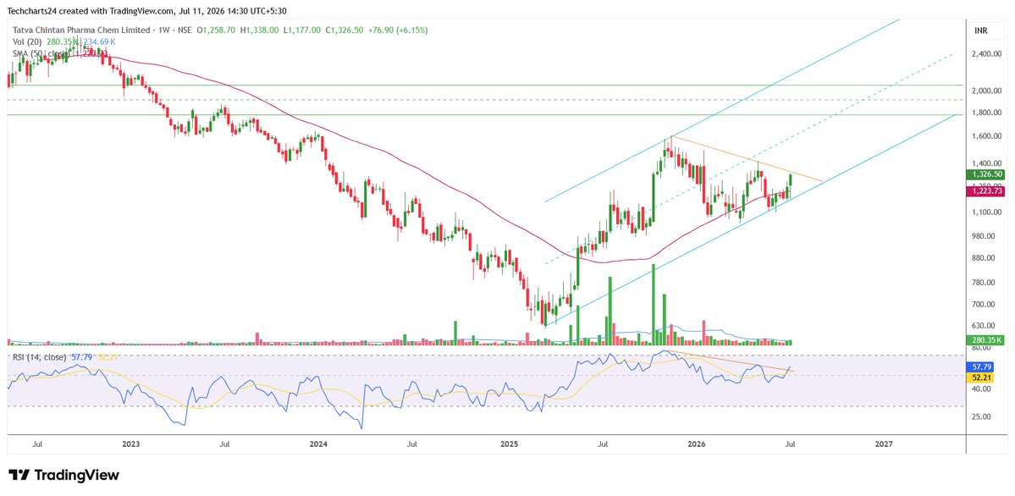The height and width of the screenshot is (496, 1015).
Task: Click the 2023 label on time axis
Action: (x=130, y=445)
